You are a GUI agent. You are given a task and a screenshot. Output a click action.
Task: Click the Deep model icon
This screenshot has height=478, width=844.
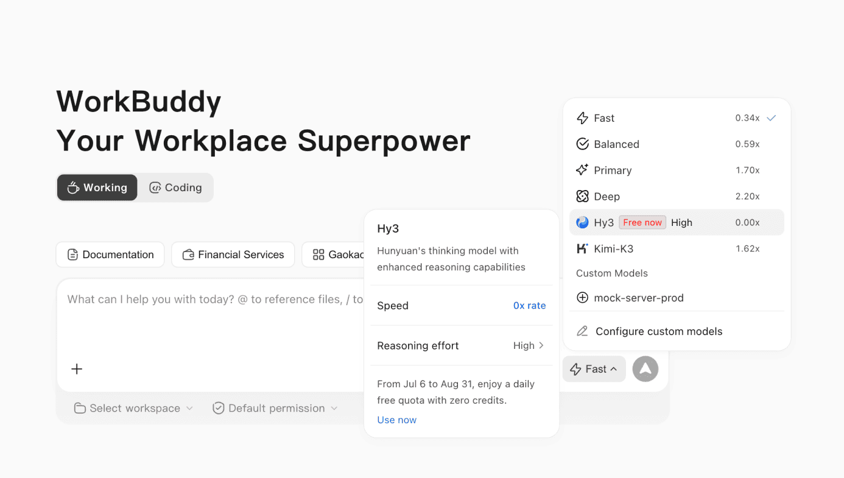(x=583, y=197)
